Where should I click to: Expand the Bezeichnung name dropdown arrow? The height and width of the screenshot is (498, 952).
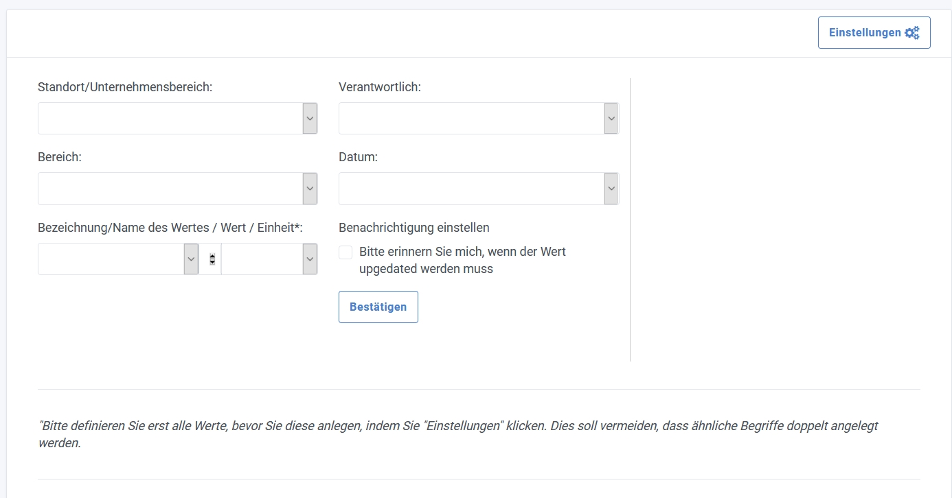191,259
